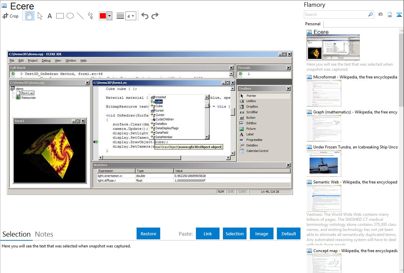Choose the arrow pointer tool

40,16
